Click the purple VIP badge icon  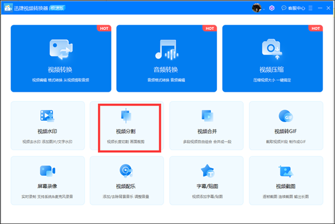[x=271, y=8]
